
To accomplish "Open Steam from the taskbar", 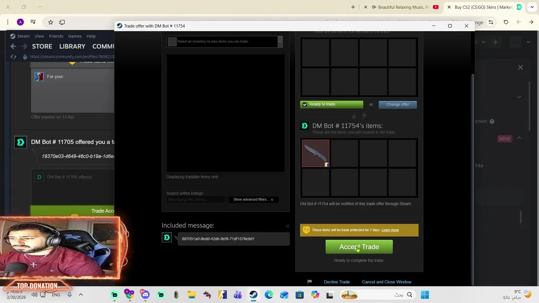I will 253,295.
